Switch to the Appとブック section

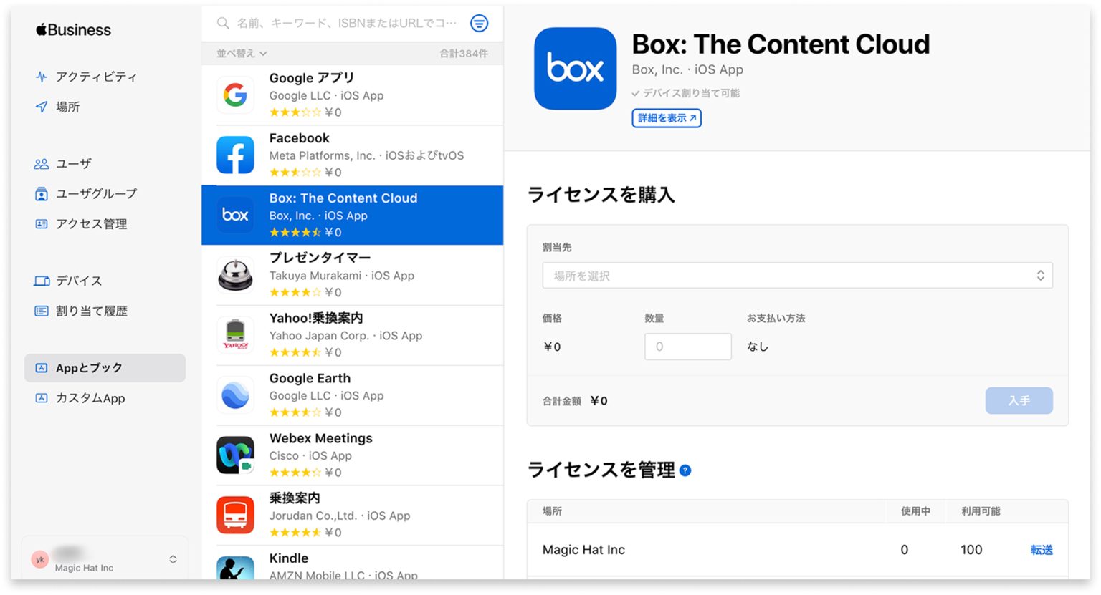tap(88, 367)
